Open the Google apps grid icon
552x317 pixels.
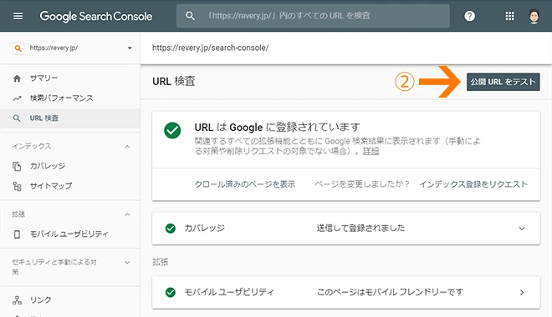(509, 16)
